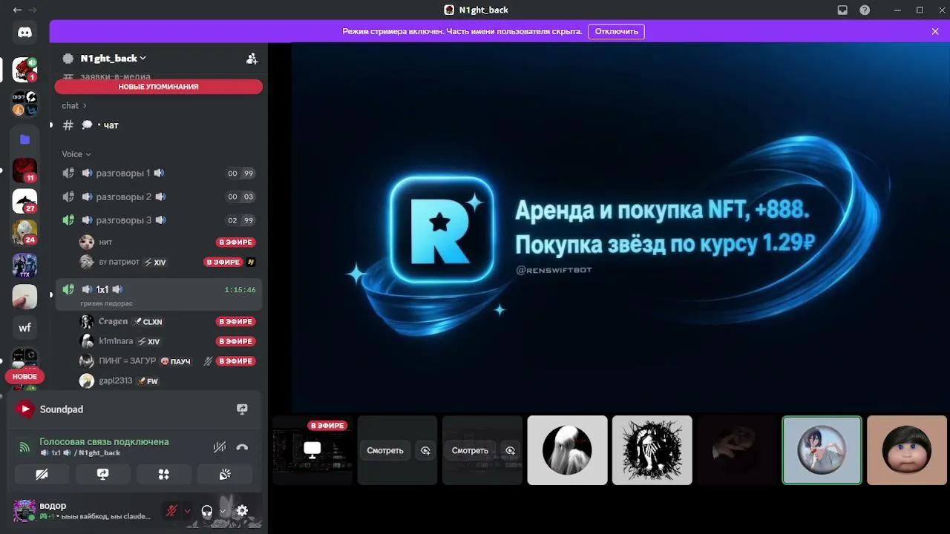Join the разговоры 2 voice channel
950x534 pixels.
pos(159,197)
